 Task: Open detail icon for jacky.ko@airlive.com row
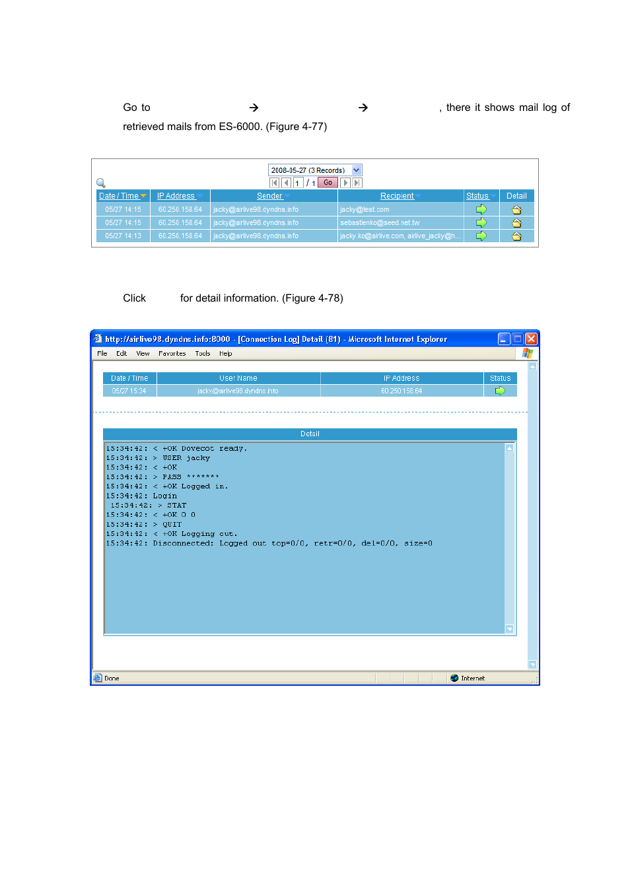point(516,236)
